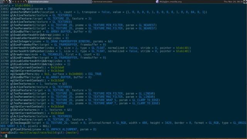The image size is (247, 139).
Task: Click line 33699 glBindBuffer
Action: (x=46, y=32)
